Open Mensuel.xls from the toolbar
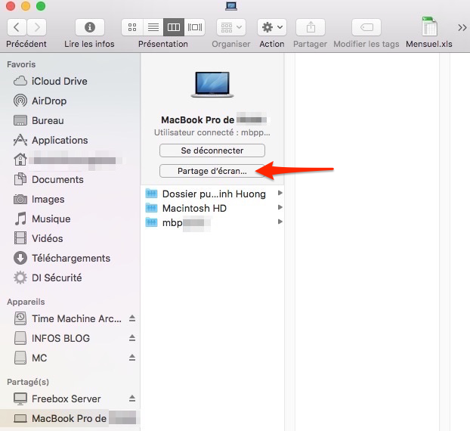The height and width of the screenshot is (431, 470). 429,26
